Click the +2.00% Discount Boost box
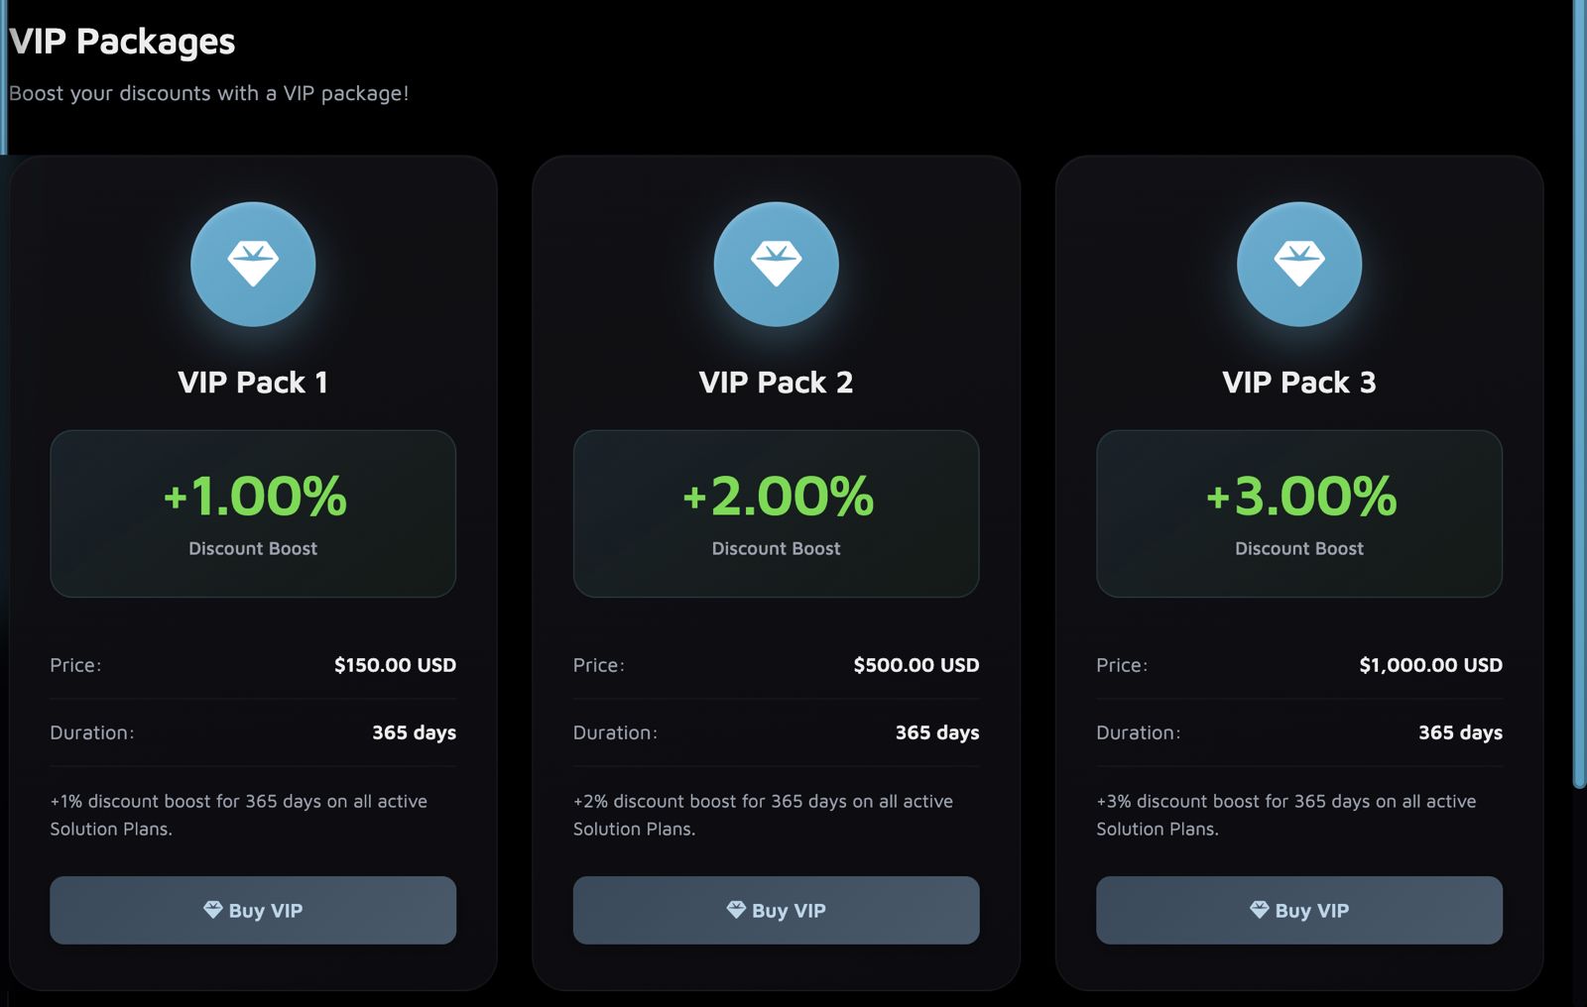The image size is (1587, 1007). coord(776,513)
